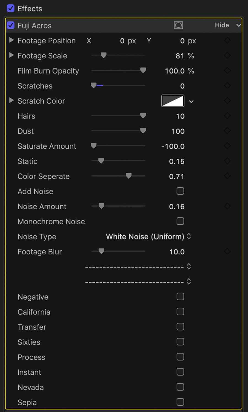Toggle the Effects master checkbox
The width and height of the screenshot is (248, 412).
10,8
